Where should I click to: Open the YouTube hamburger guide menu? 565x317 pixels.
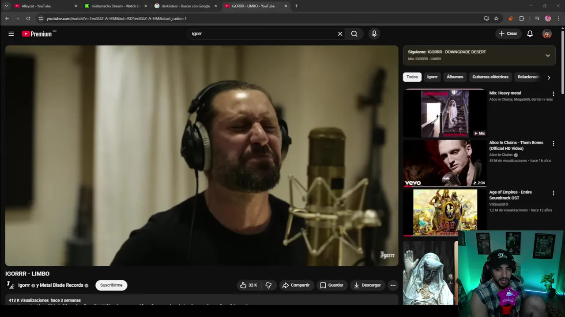(x=11, y=33)
